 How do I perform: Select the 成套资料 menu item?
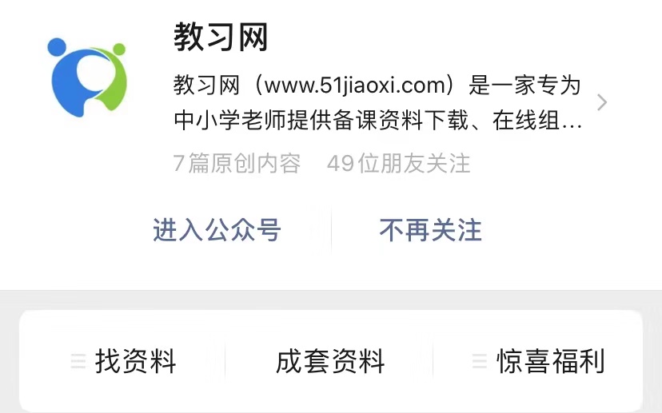tap(329, 361)
